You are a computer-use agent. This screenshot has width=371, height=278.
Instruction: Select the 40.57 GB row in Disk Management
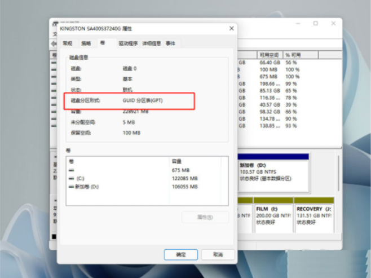tap(290, 104)
